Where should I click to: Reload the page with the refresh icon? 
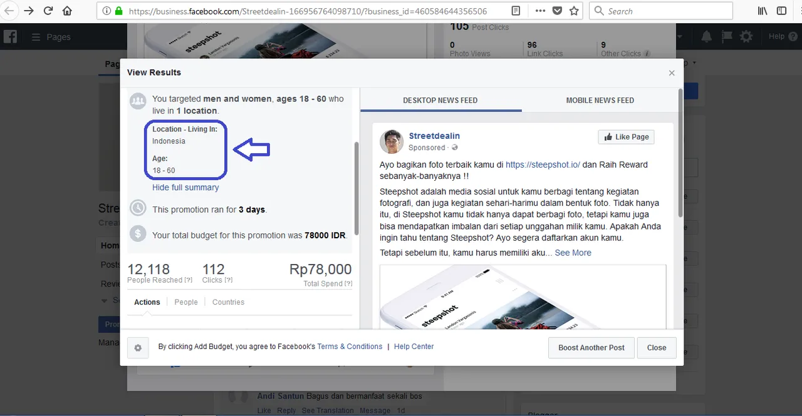coord(48,11)
